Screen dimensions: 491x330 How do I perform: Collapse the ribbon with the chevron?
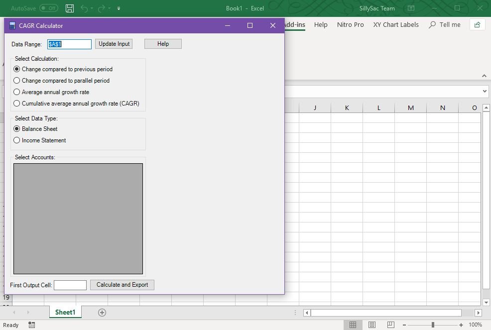[x=484, y=76]
